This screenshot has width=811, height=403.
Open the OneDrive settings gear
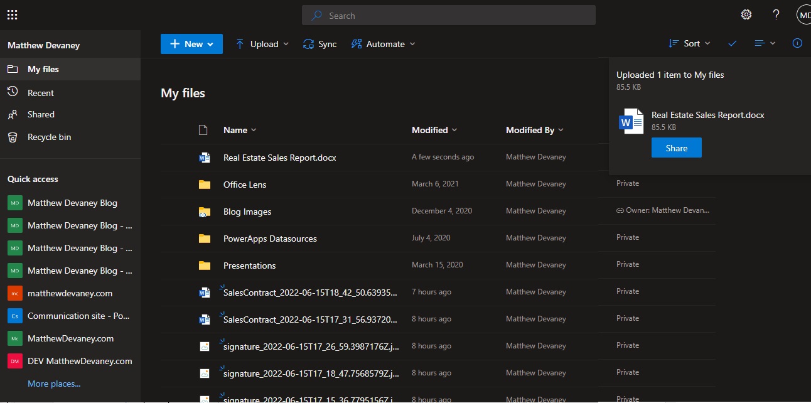[x=746, y=14]
